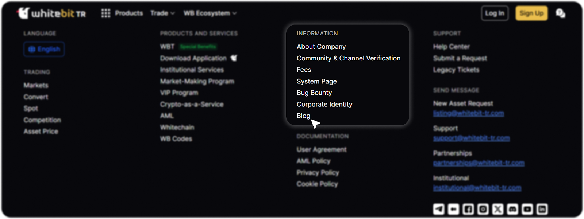Screen dimensions: 584x219
Task: Open the LinkedIn social icon
Action: 542,209
